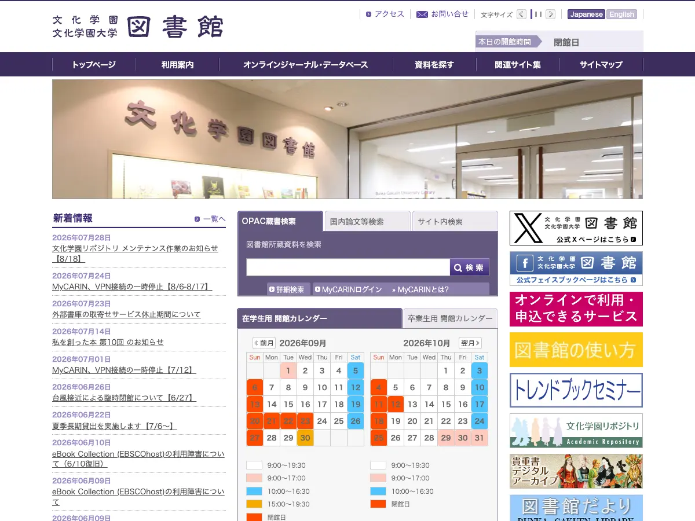
Task: Open 文化学園リポジトリ Academic Repository banner
Action: (x=576, y=431)
